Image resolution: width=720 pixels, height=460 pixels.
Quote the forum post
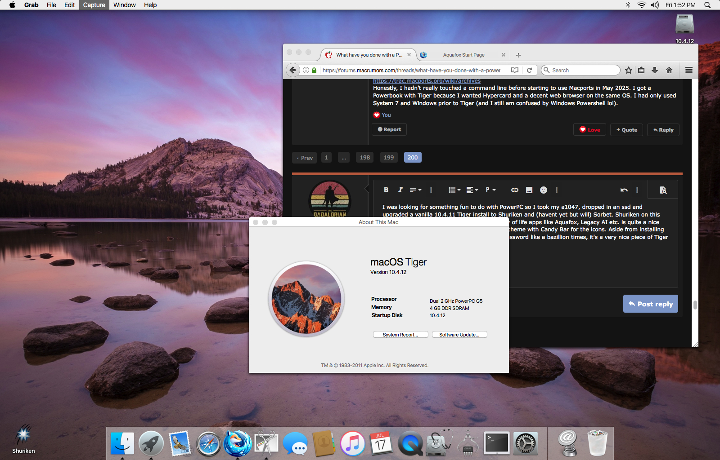626,130
